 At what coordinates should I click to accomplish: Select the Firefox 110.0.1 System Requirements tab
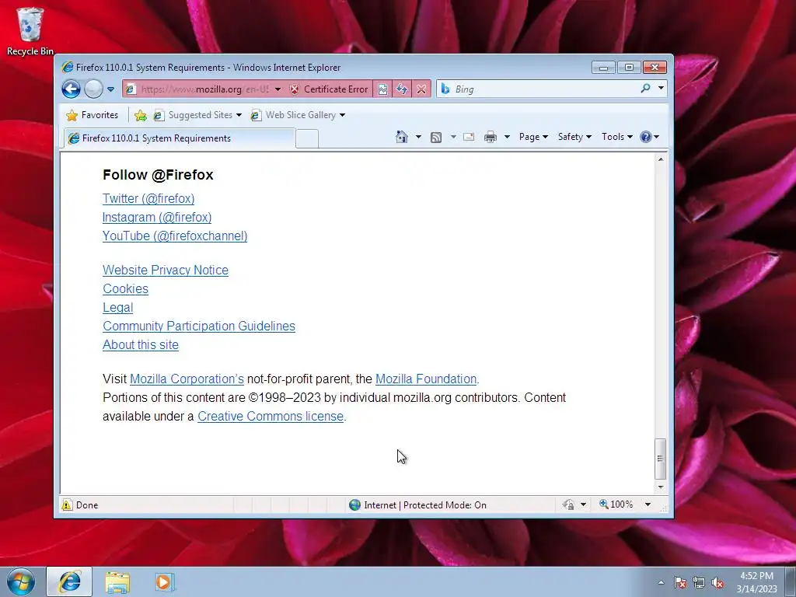coord(178,138)
